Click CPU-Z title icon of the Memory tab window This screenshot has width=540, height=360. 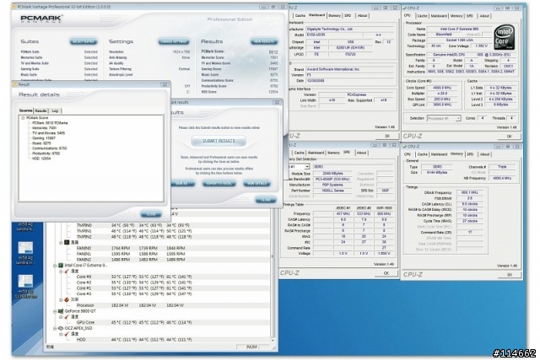pyautogui.click(x=405, y=147)
